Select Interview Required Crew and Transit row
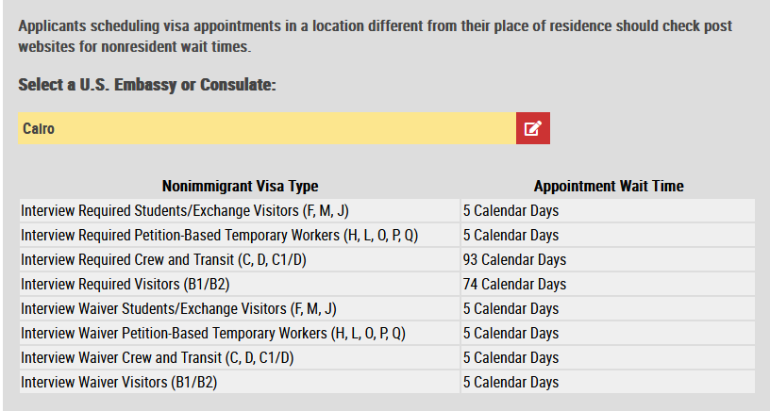 coord(387,259)
